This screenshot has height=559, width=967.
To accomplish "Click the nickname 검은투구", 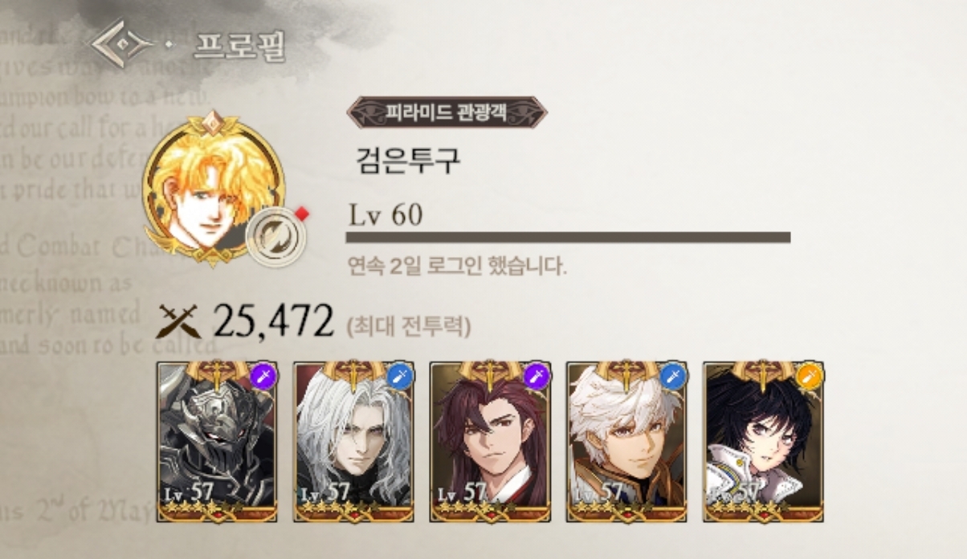I will point(408,159).
